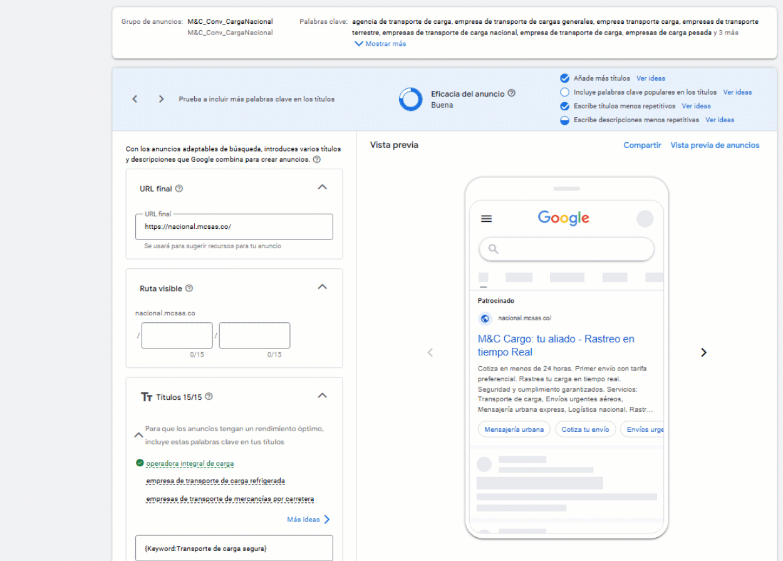Screen dimensions: 783x561
Task: Click the help icon beside Ruta visible
Action: coord(189,288)
